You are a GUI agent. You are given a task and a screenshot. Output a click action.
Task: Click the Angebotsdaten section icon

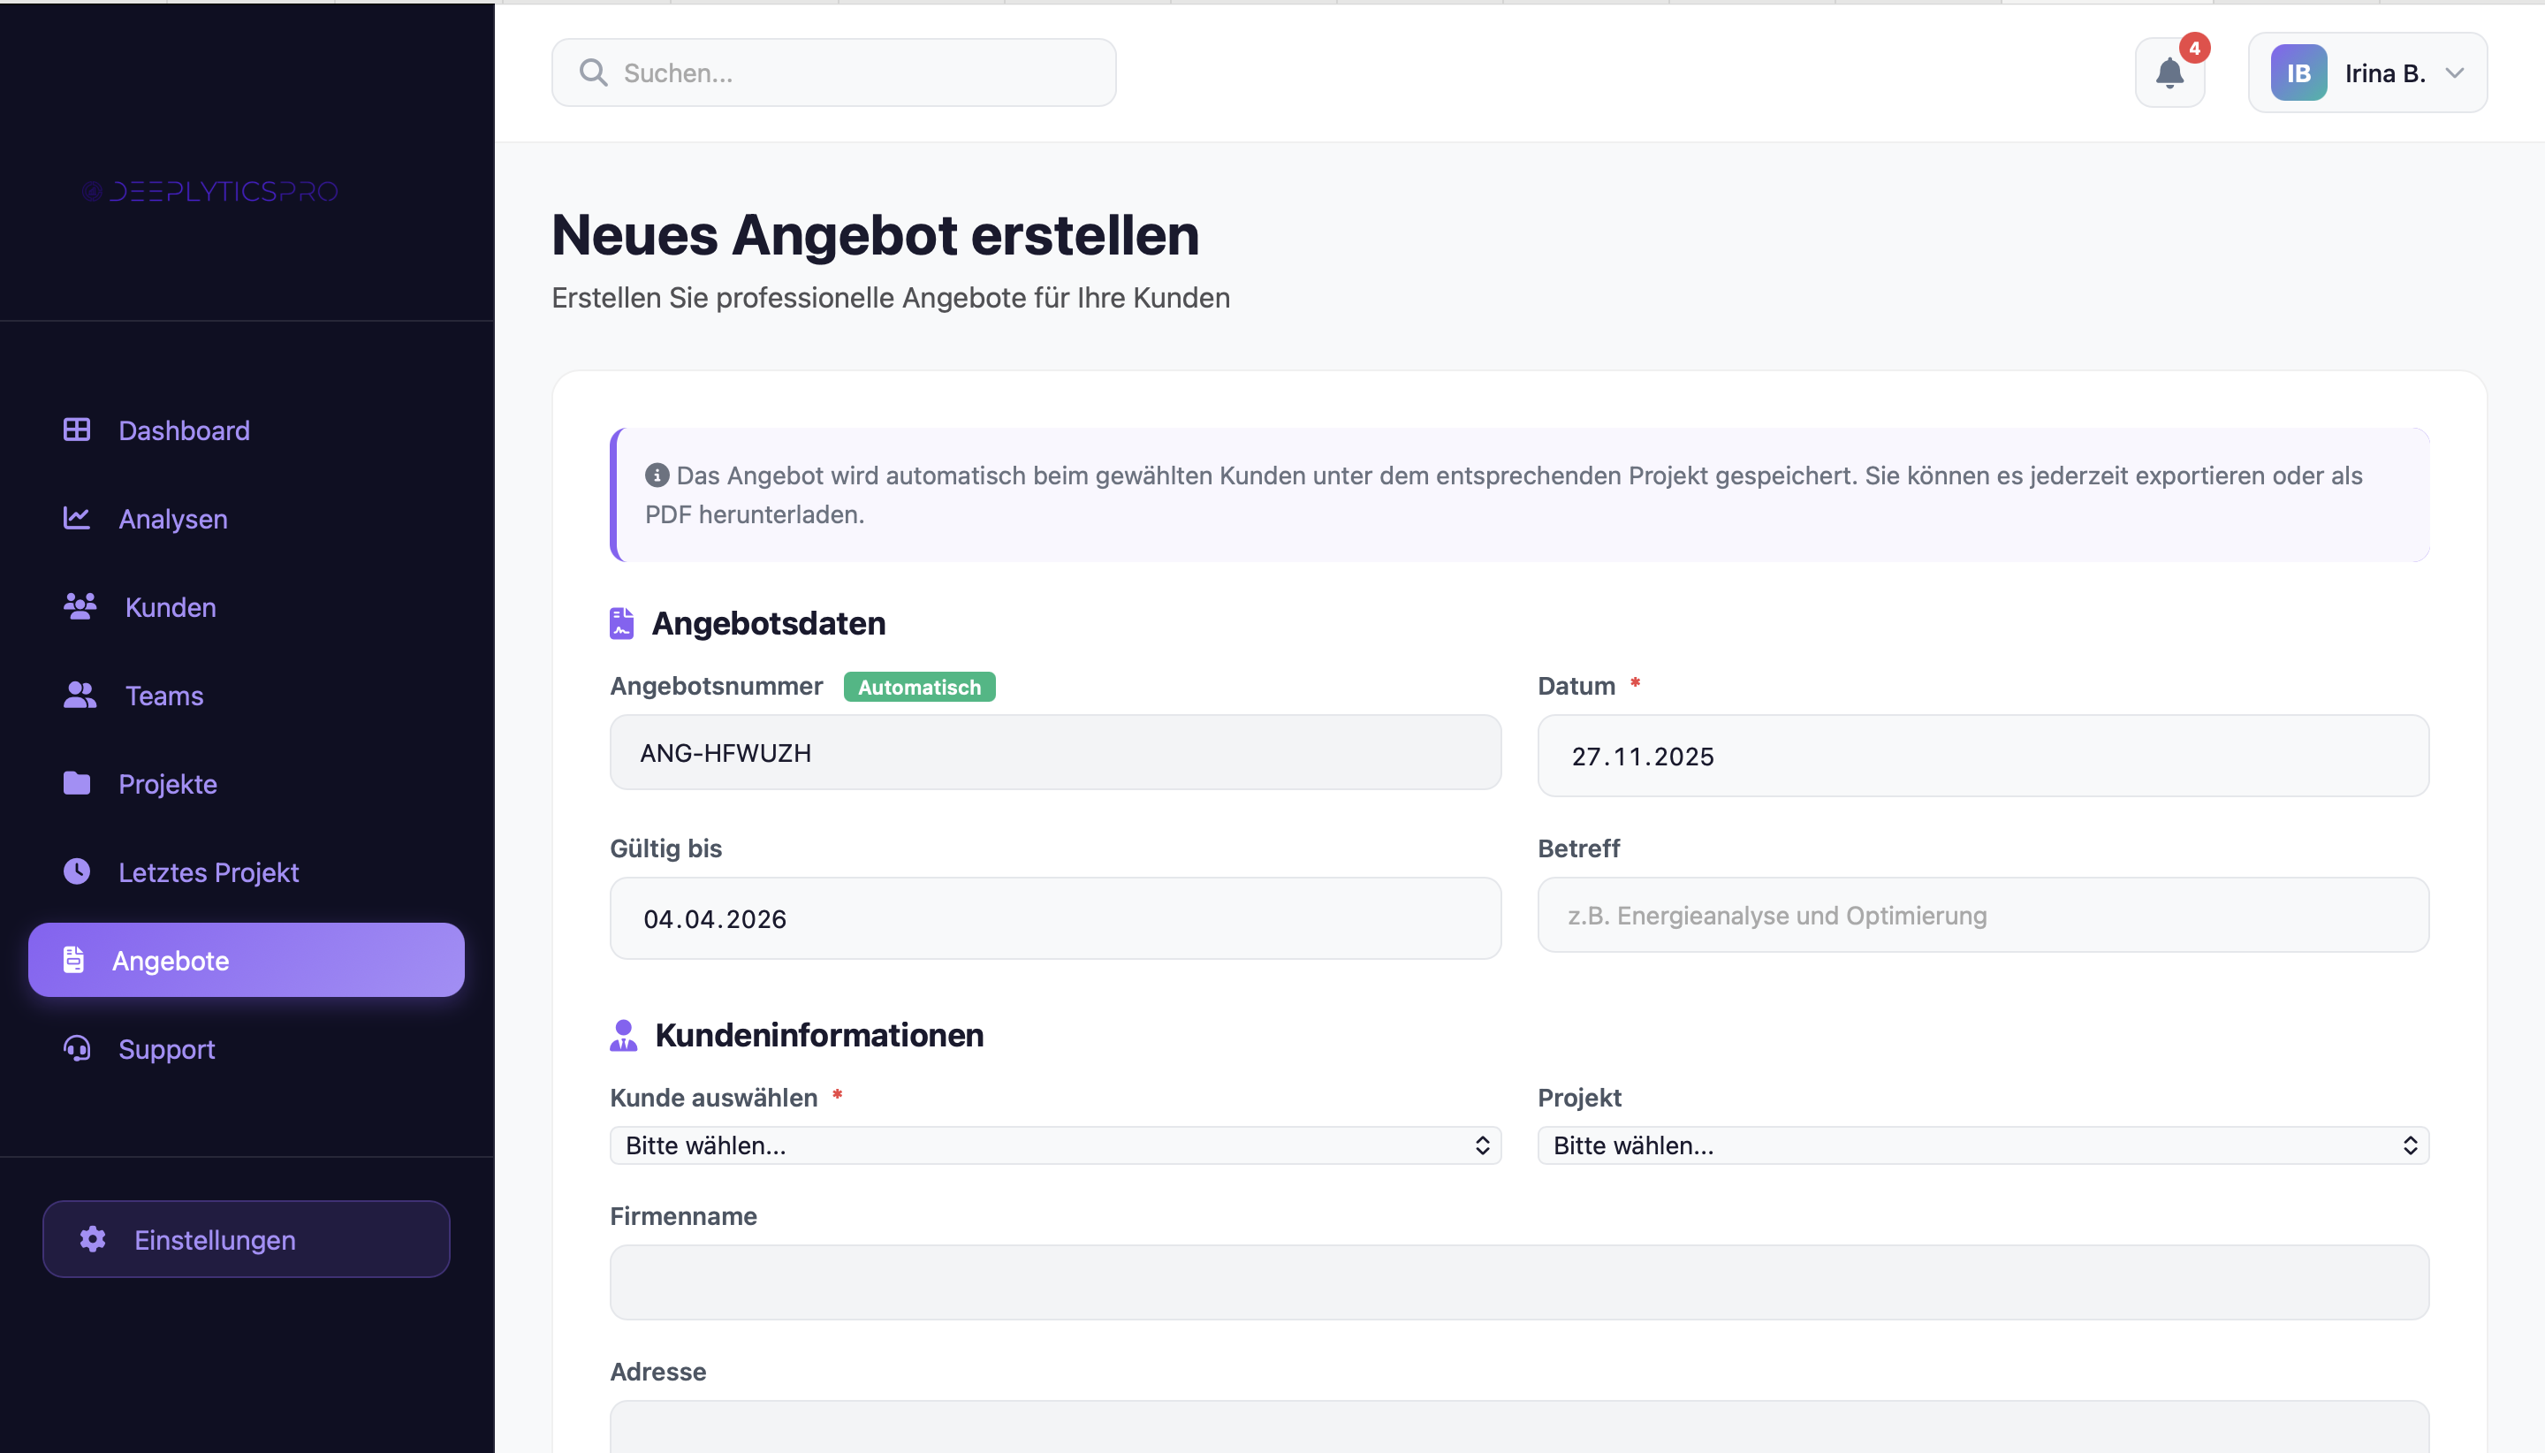621,623
